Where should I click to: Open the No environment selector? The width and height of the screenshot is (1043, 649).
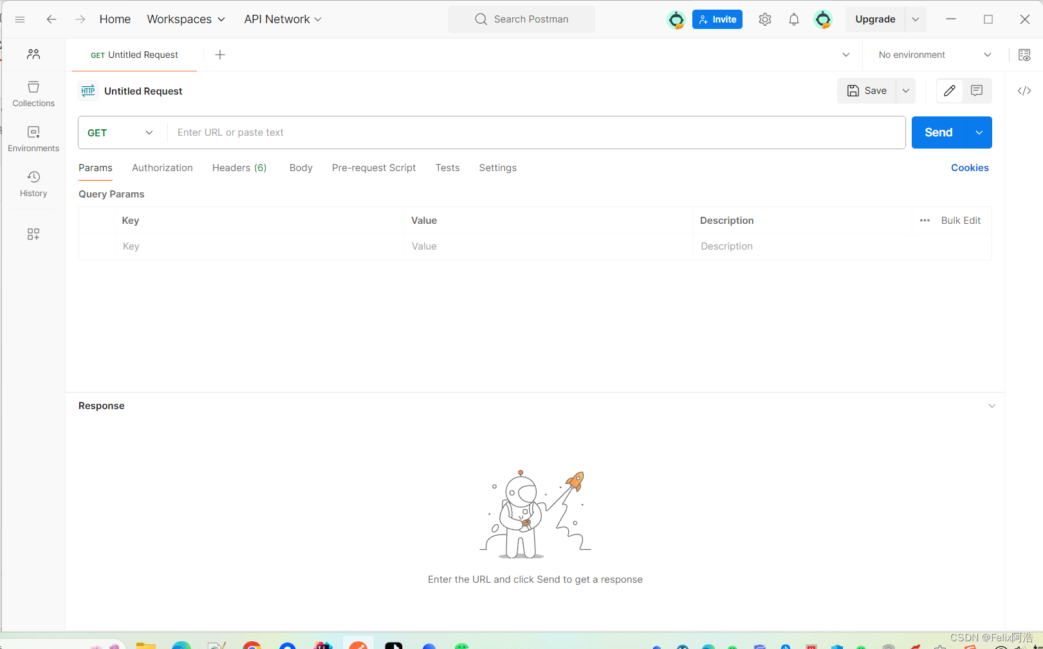935,55
